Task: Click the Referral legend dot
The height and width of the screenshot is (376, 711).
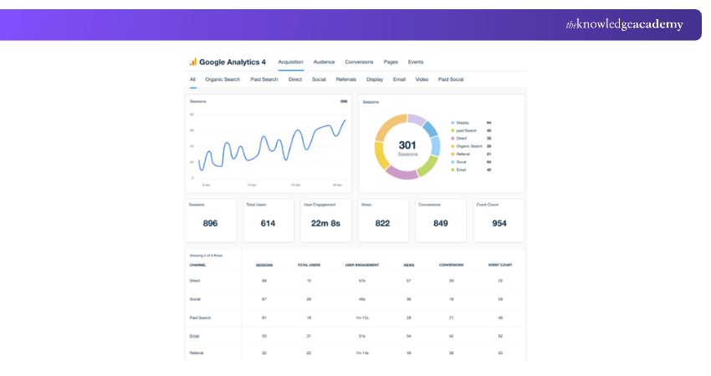Action: [453, 154]
